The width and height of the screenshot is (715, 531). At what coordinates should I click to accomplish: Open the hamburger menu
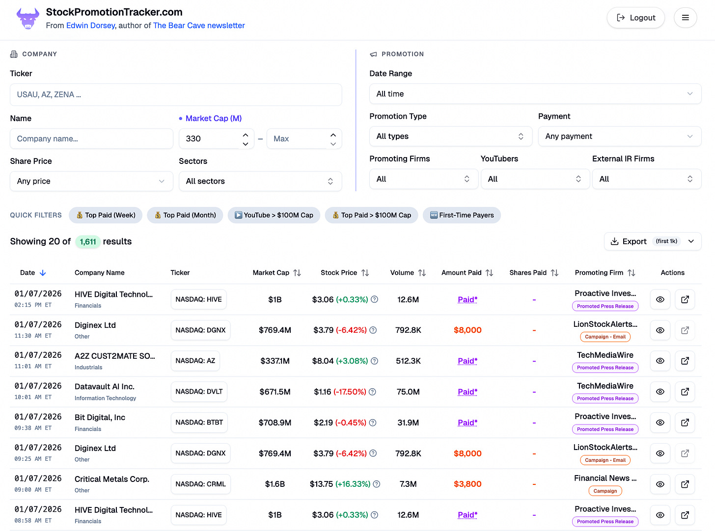(x=685, y=18)
